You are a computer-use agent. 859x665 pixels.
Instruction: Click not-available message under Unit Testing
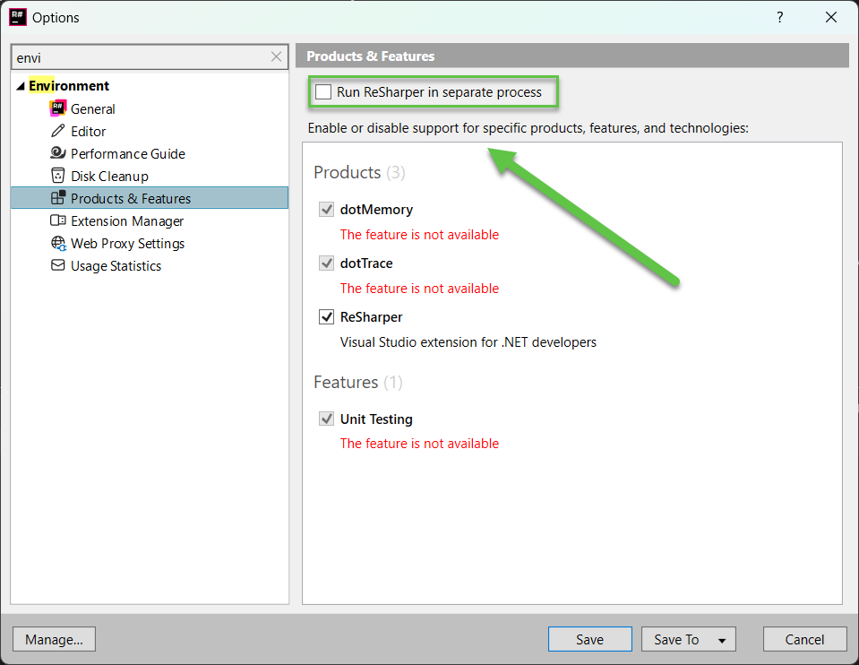pos(419,444)
